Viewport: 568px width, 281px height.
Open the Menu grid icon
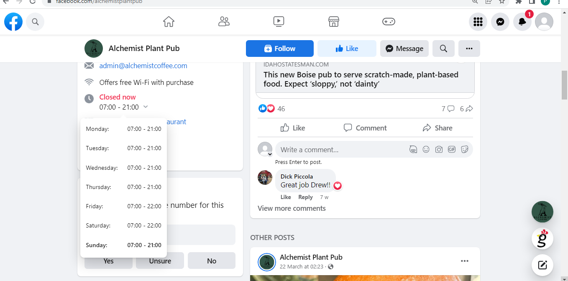tap(478, 22)
